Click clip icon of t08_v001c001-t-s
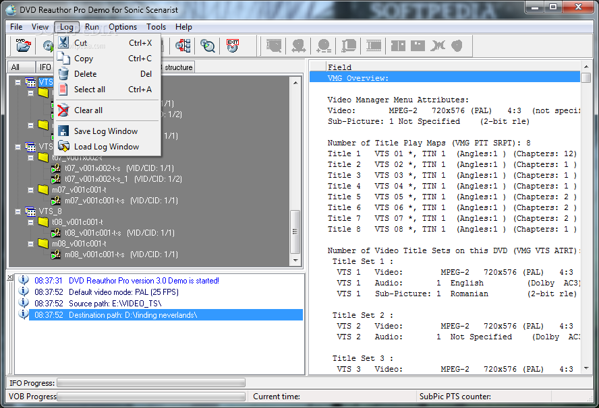The height and width of the screenshot is (408, 599). click(56, 232)
